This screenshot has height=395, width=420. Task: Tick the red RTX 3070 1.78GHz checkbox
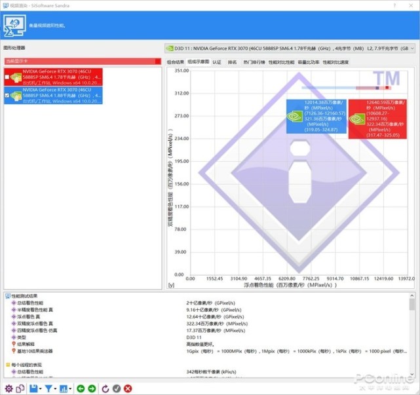tap(7, 77)
